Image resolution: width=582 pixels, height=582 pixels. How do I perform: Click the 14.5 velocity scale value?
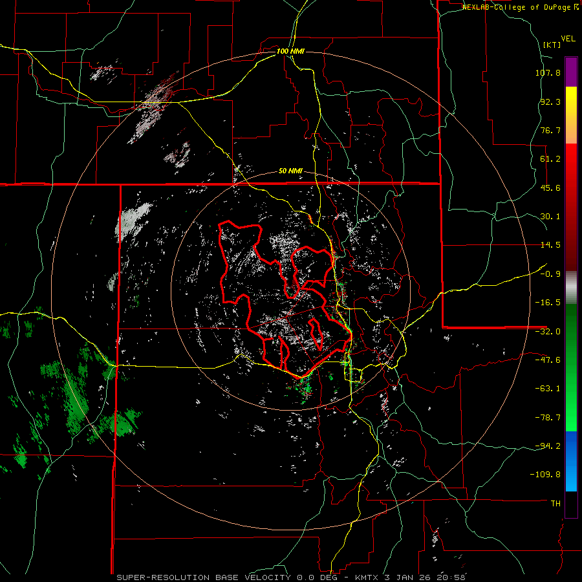tap(550, 245)
